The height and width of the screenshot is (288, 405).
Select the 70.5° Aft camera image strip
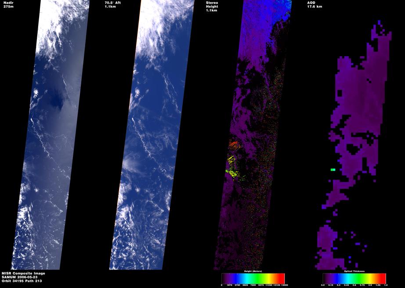[x=152, y=135]
